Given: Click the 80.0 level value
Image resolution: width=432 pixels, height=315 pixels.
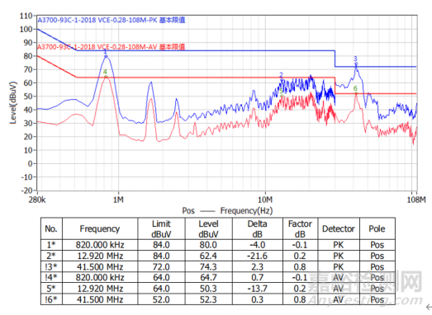Looking at the screenshot, I should (x=208, y=245).
